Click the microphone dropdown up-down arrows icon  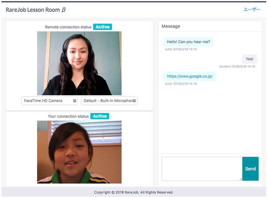pyautogui.click(x=134, y=101)
